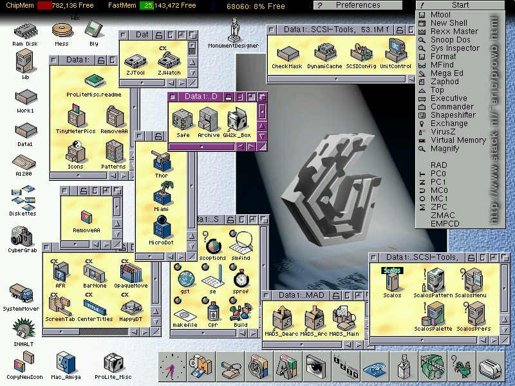Launch MonumentDesigner from the desktop
515x386 pixels.
(233, 31)
